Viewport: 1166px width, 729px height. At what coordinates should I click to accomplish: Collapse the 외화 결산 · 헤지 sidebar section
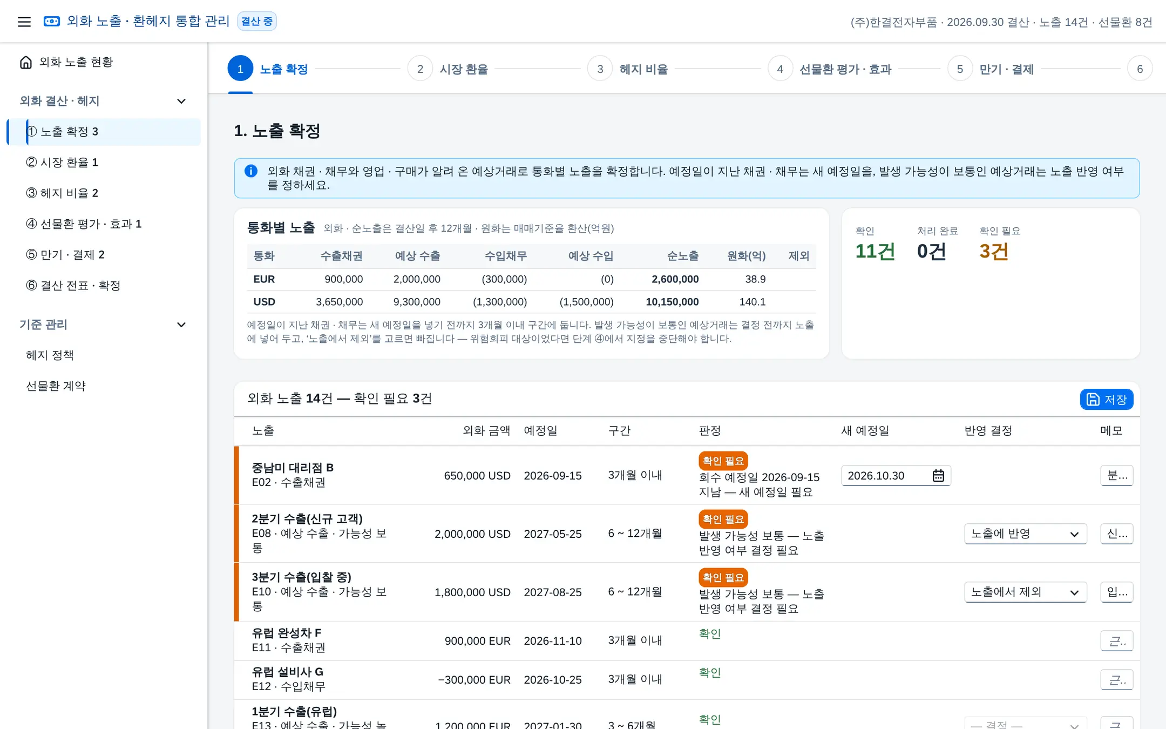pos(181,101)
